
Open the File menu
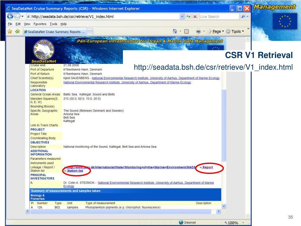[x=10, y=24]
